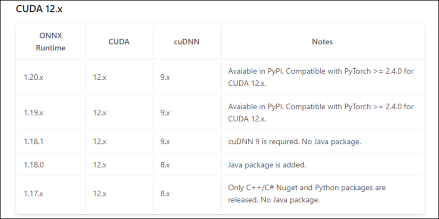Click the cuDNN column header
439x219 pixels.
click(187, 42)
